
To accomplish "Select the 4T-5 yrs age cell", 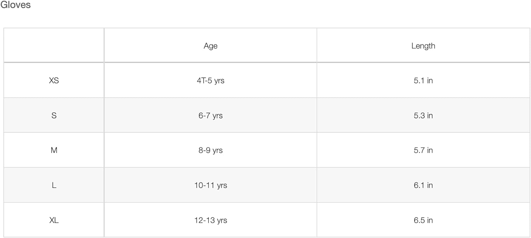I will 210,80.
